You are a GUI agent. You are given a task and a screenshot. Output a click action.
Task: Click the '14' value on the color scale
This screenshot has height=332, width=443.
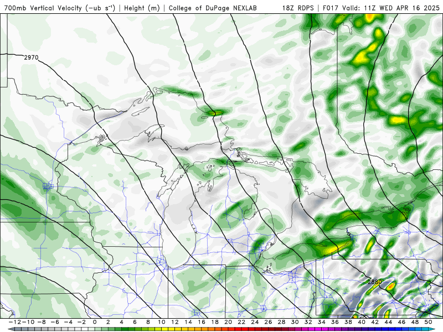pyautogui.click(x=188, y=322)
